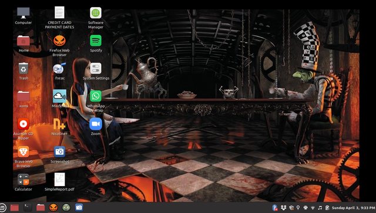376x213 pixels.
Task: Launch the terminal from the panel
Action: [x=28, y=207]
